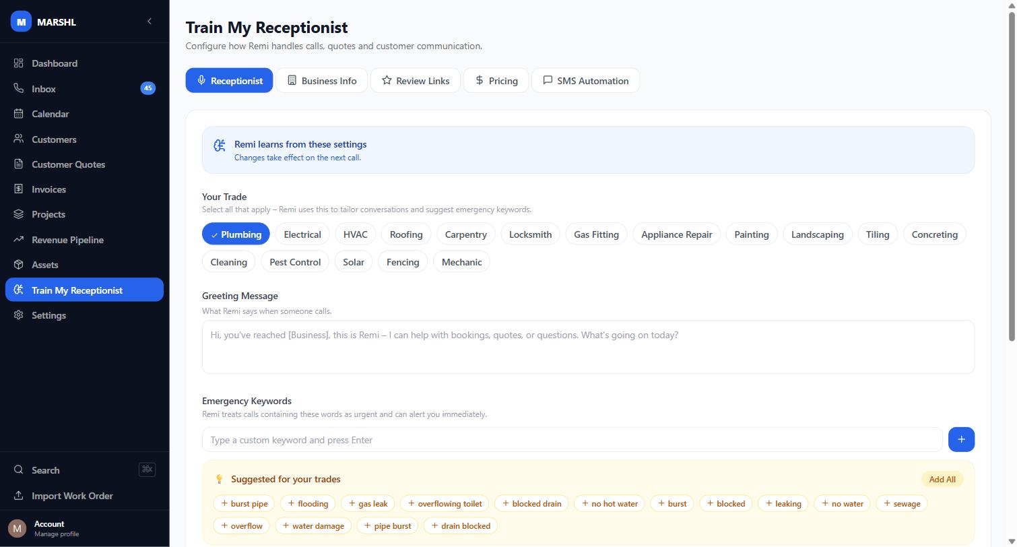The width and height of the screenshot is (1017, 547).
Task: Click the Import Work Order upload icon
Action: (18, 496)
